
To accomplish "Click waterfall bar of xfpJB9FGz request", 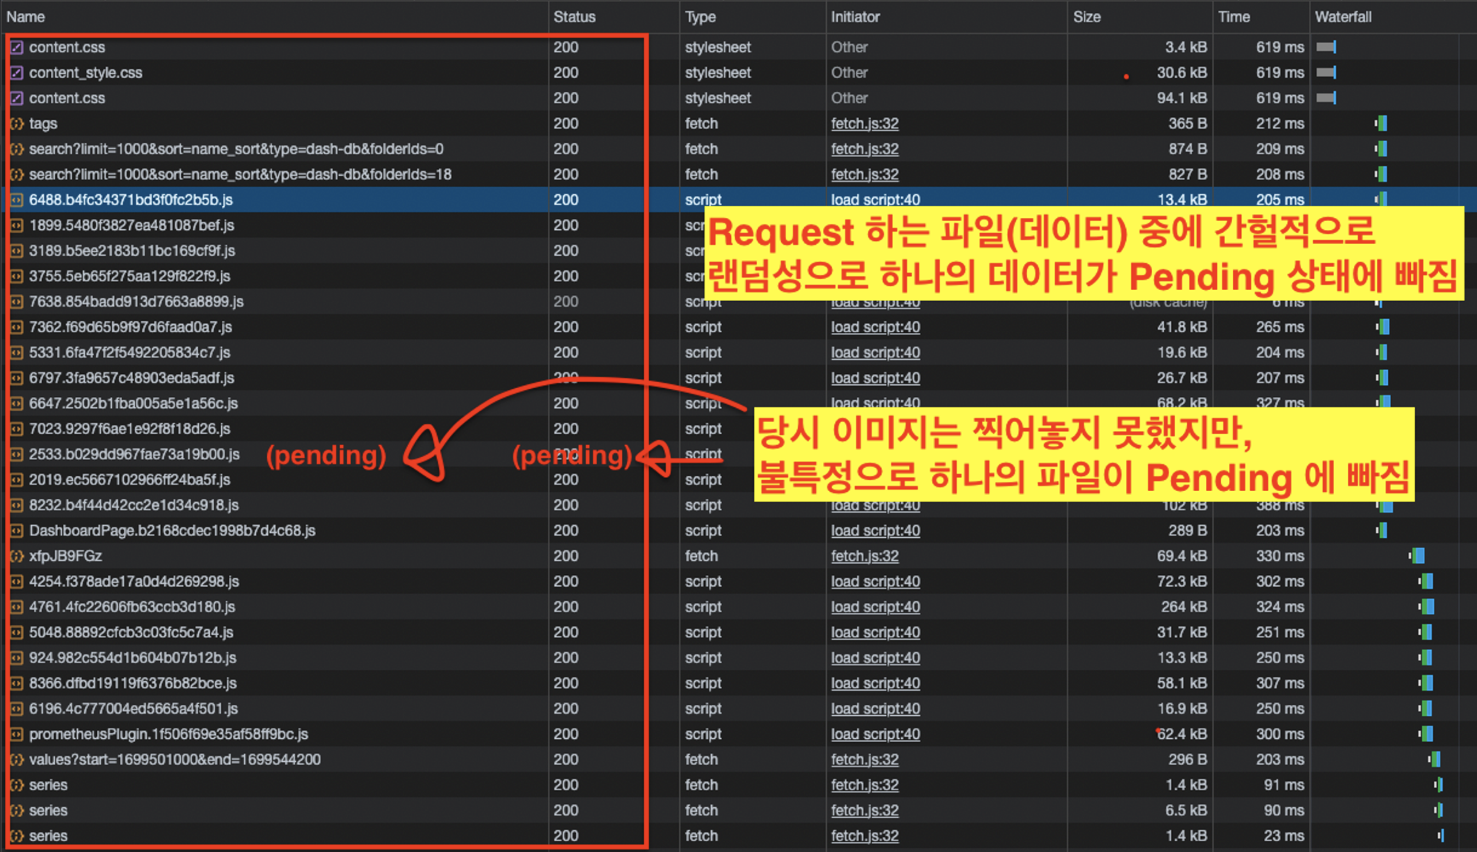I will (x=1417, y=556).
